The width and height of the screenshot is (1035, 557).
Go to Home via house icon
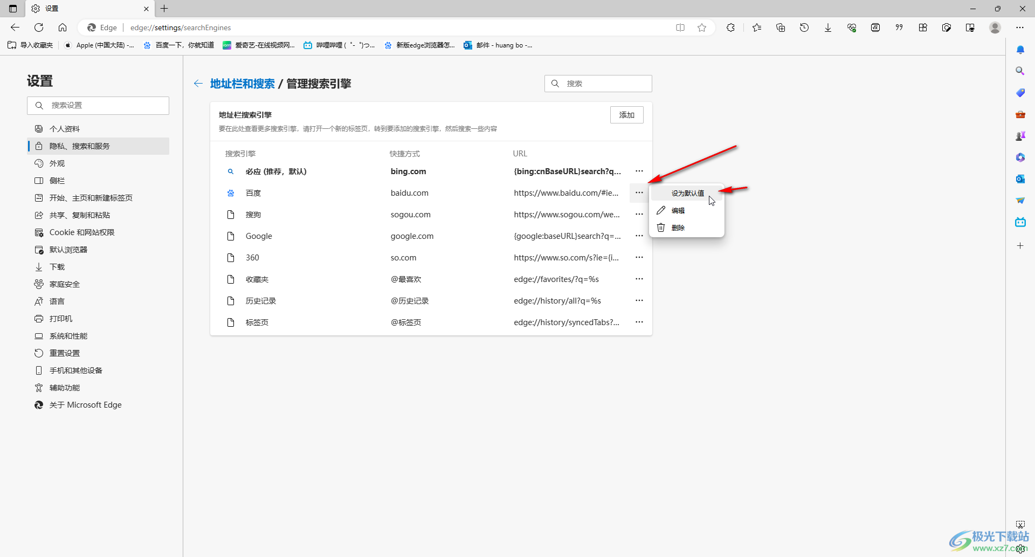point(63,27)
